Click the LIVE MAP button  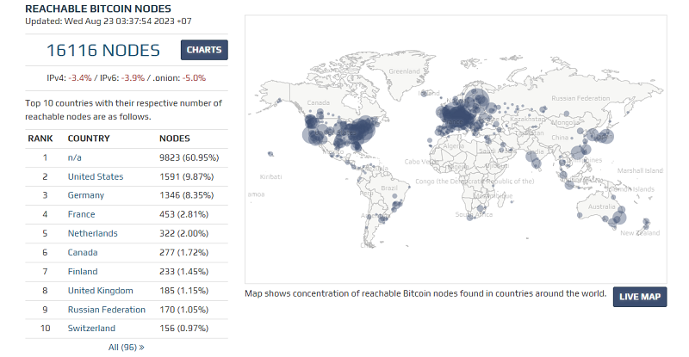(x=640, y=297)
